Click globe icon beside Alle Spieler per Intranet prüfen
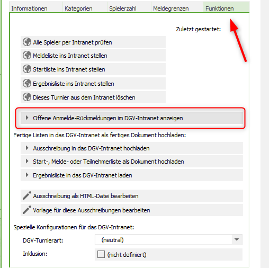This screenshot has height=268, width=269. coord(27,42)
